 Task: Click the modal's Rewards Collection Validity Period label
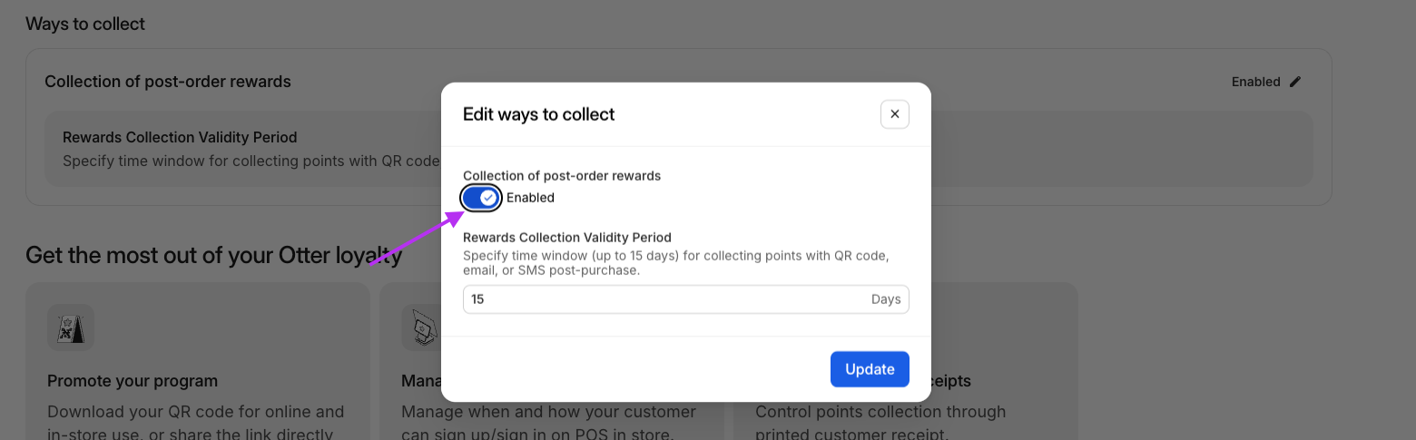coord(567,238)
